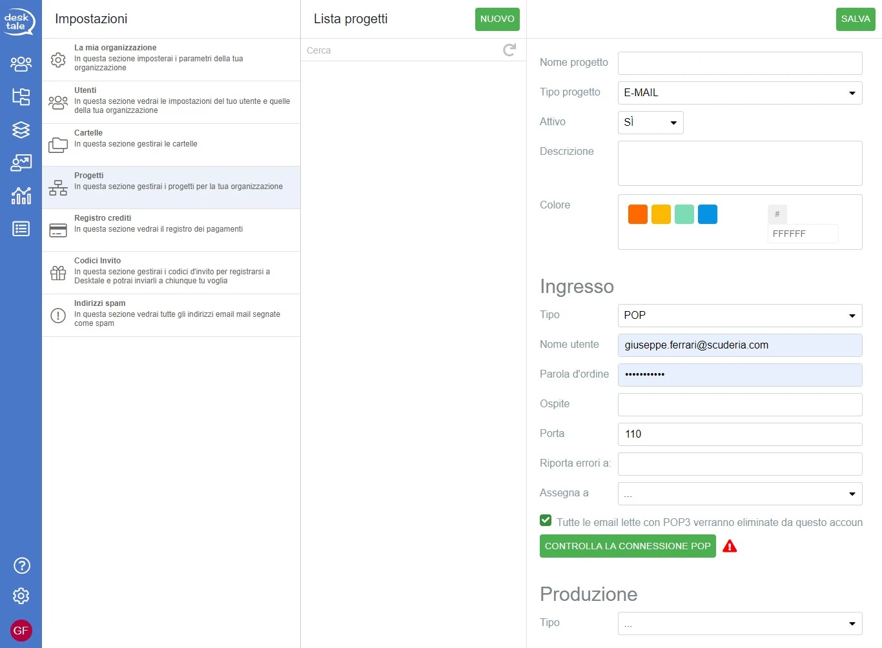
Task: Click the Porta field showing 110
Action: point(740,434)
